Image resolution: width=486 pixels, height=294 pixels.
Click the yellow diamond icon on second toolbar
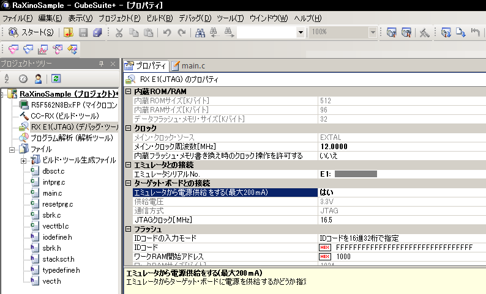[72, 49]
